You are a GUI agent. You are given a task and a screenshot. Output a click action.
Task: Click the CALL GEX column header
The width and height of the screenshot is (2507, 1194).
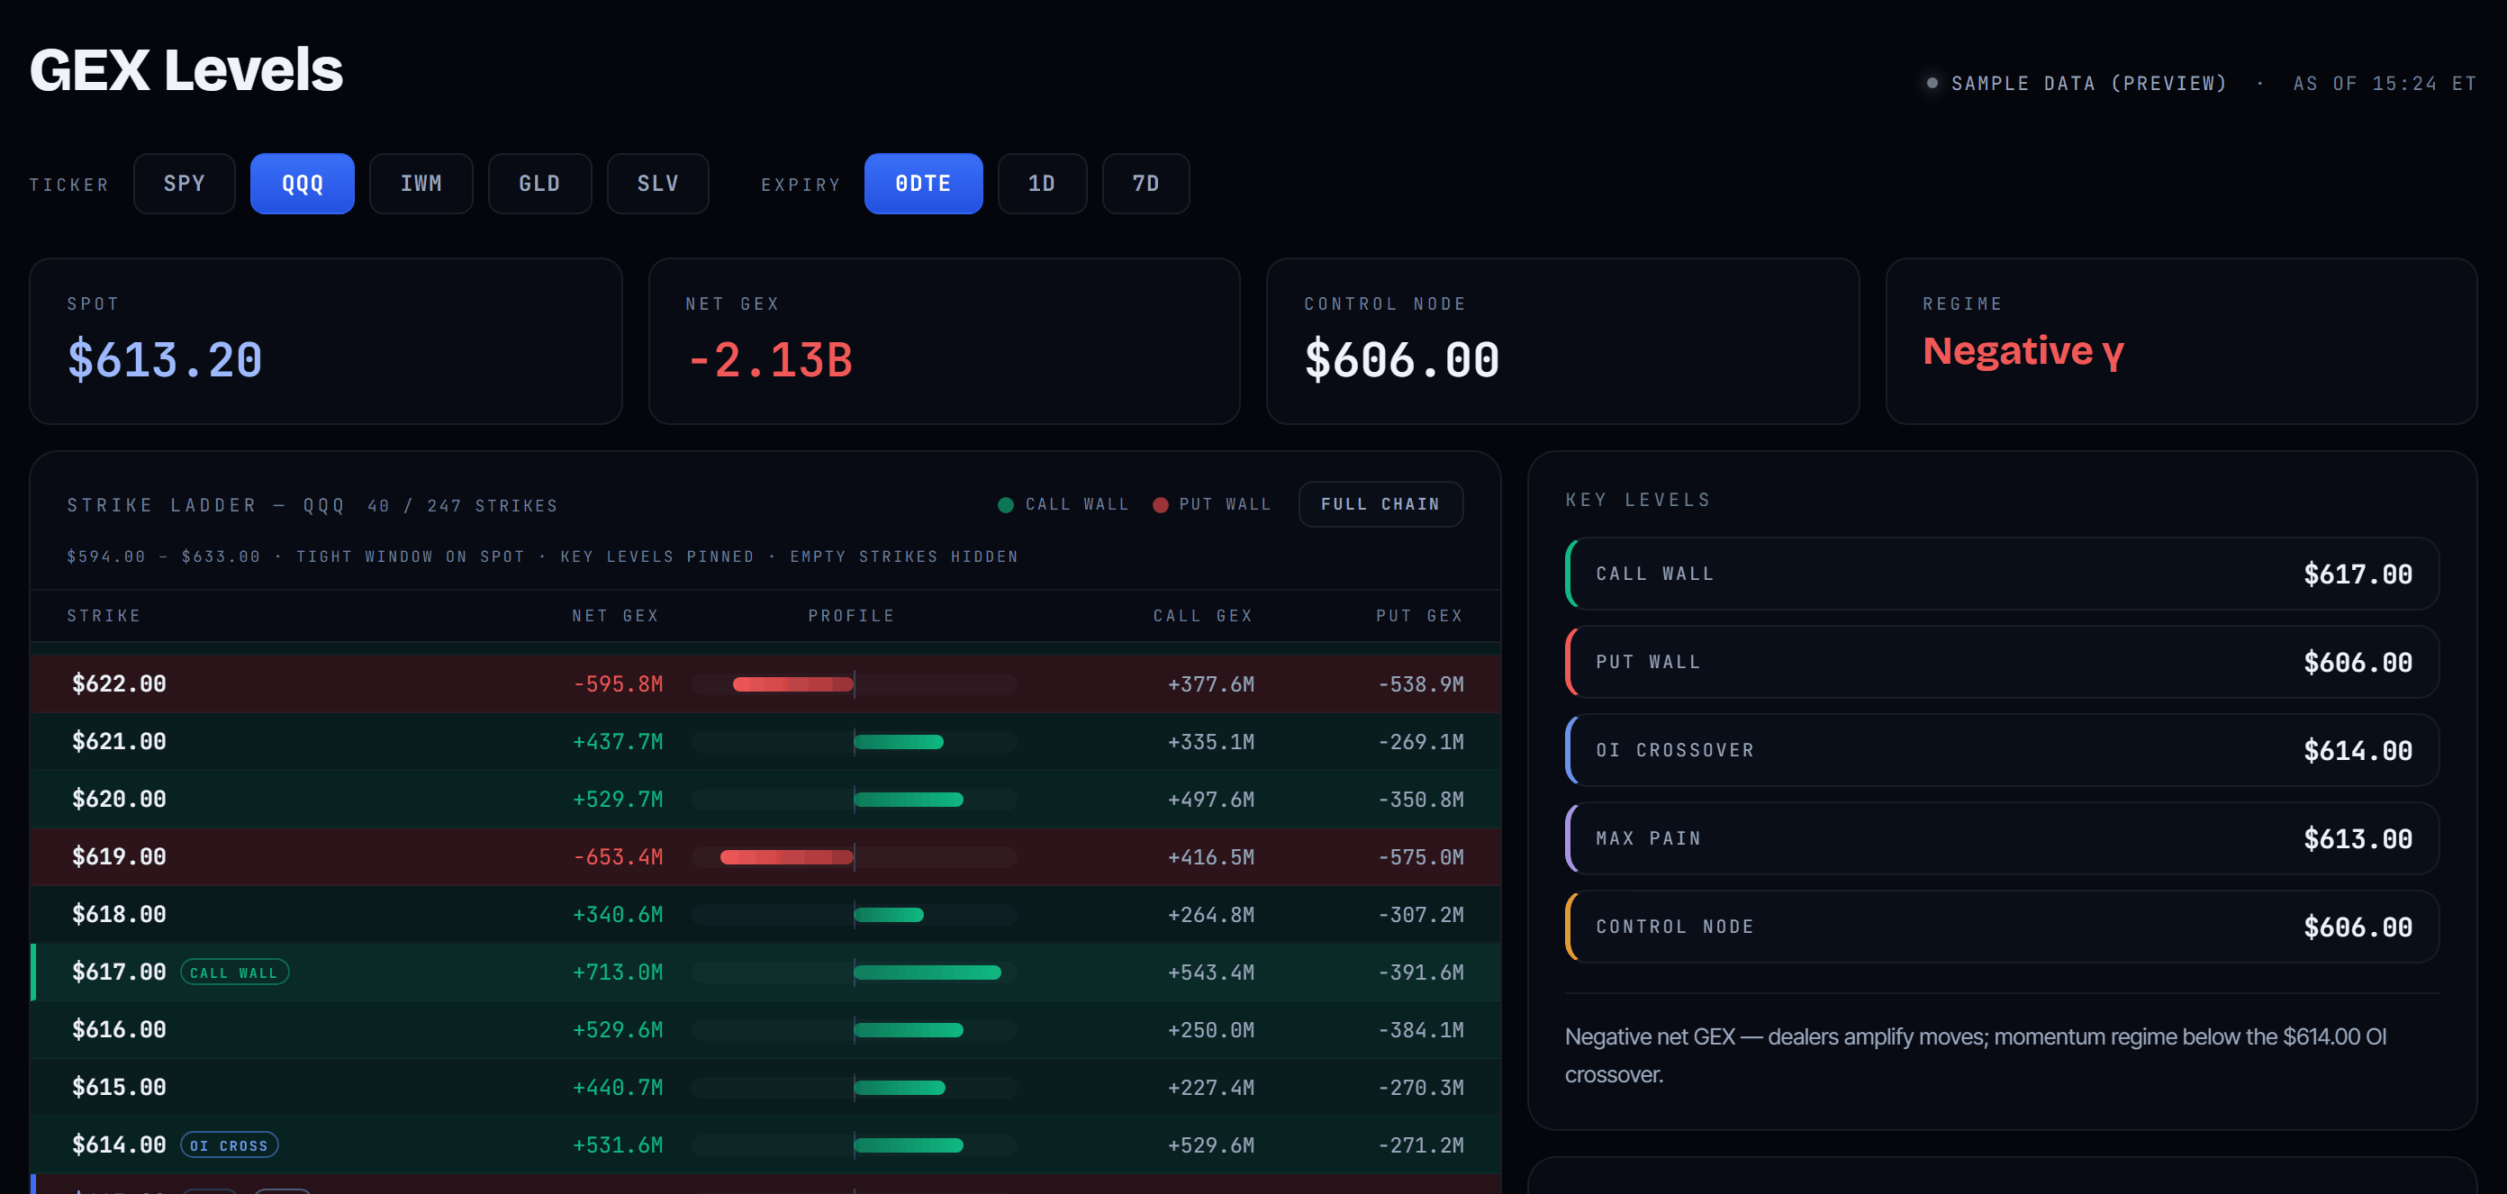[x=1203, y=615]
